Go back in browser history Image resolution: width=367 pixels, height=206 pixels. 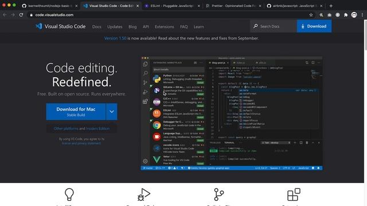tap(5, 15)
